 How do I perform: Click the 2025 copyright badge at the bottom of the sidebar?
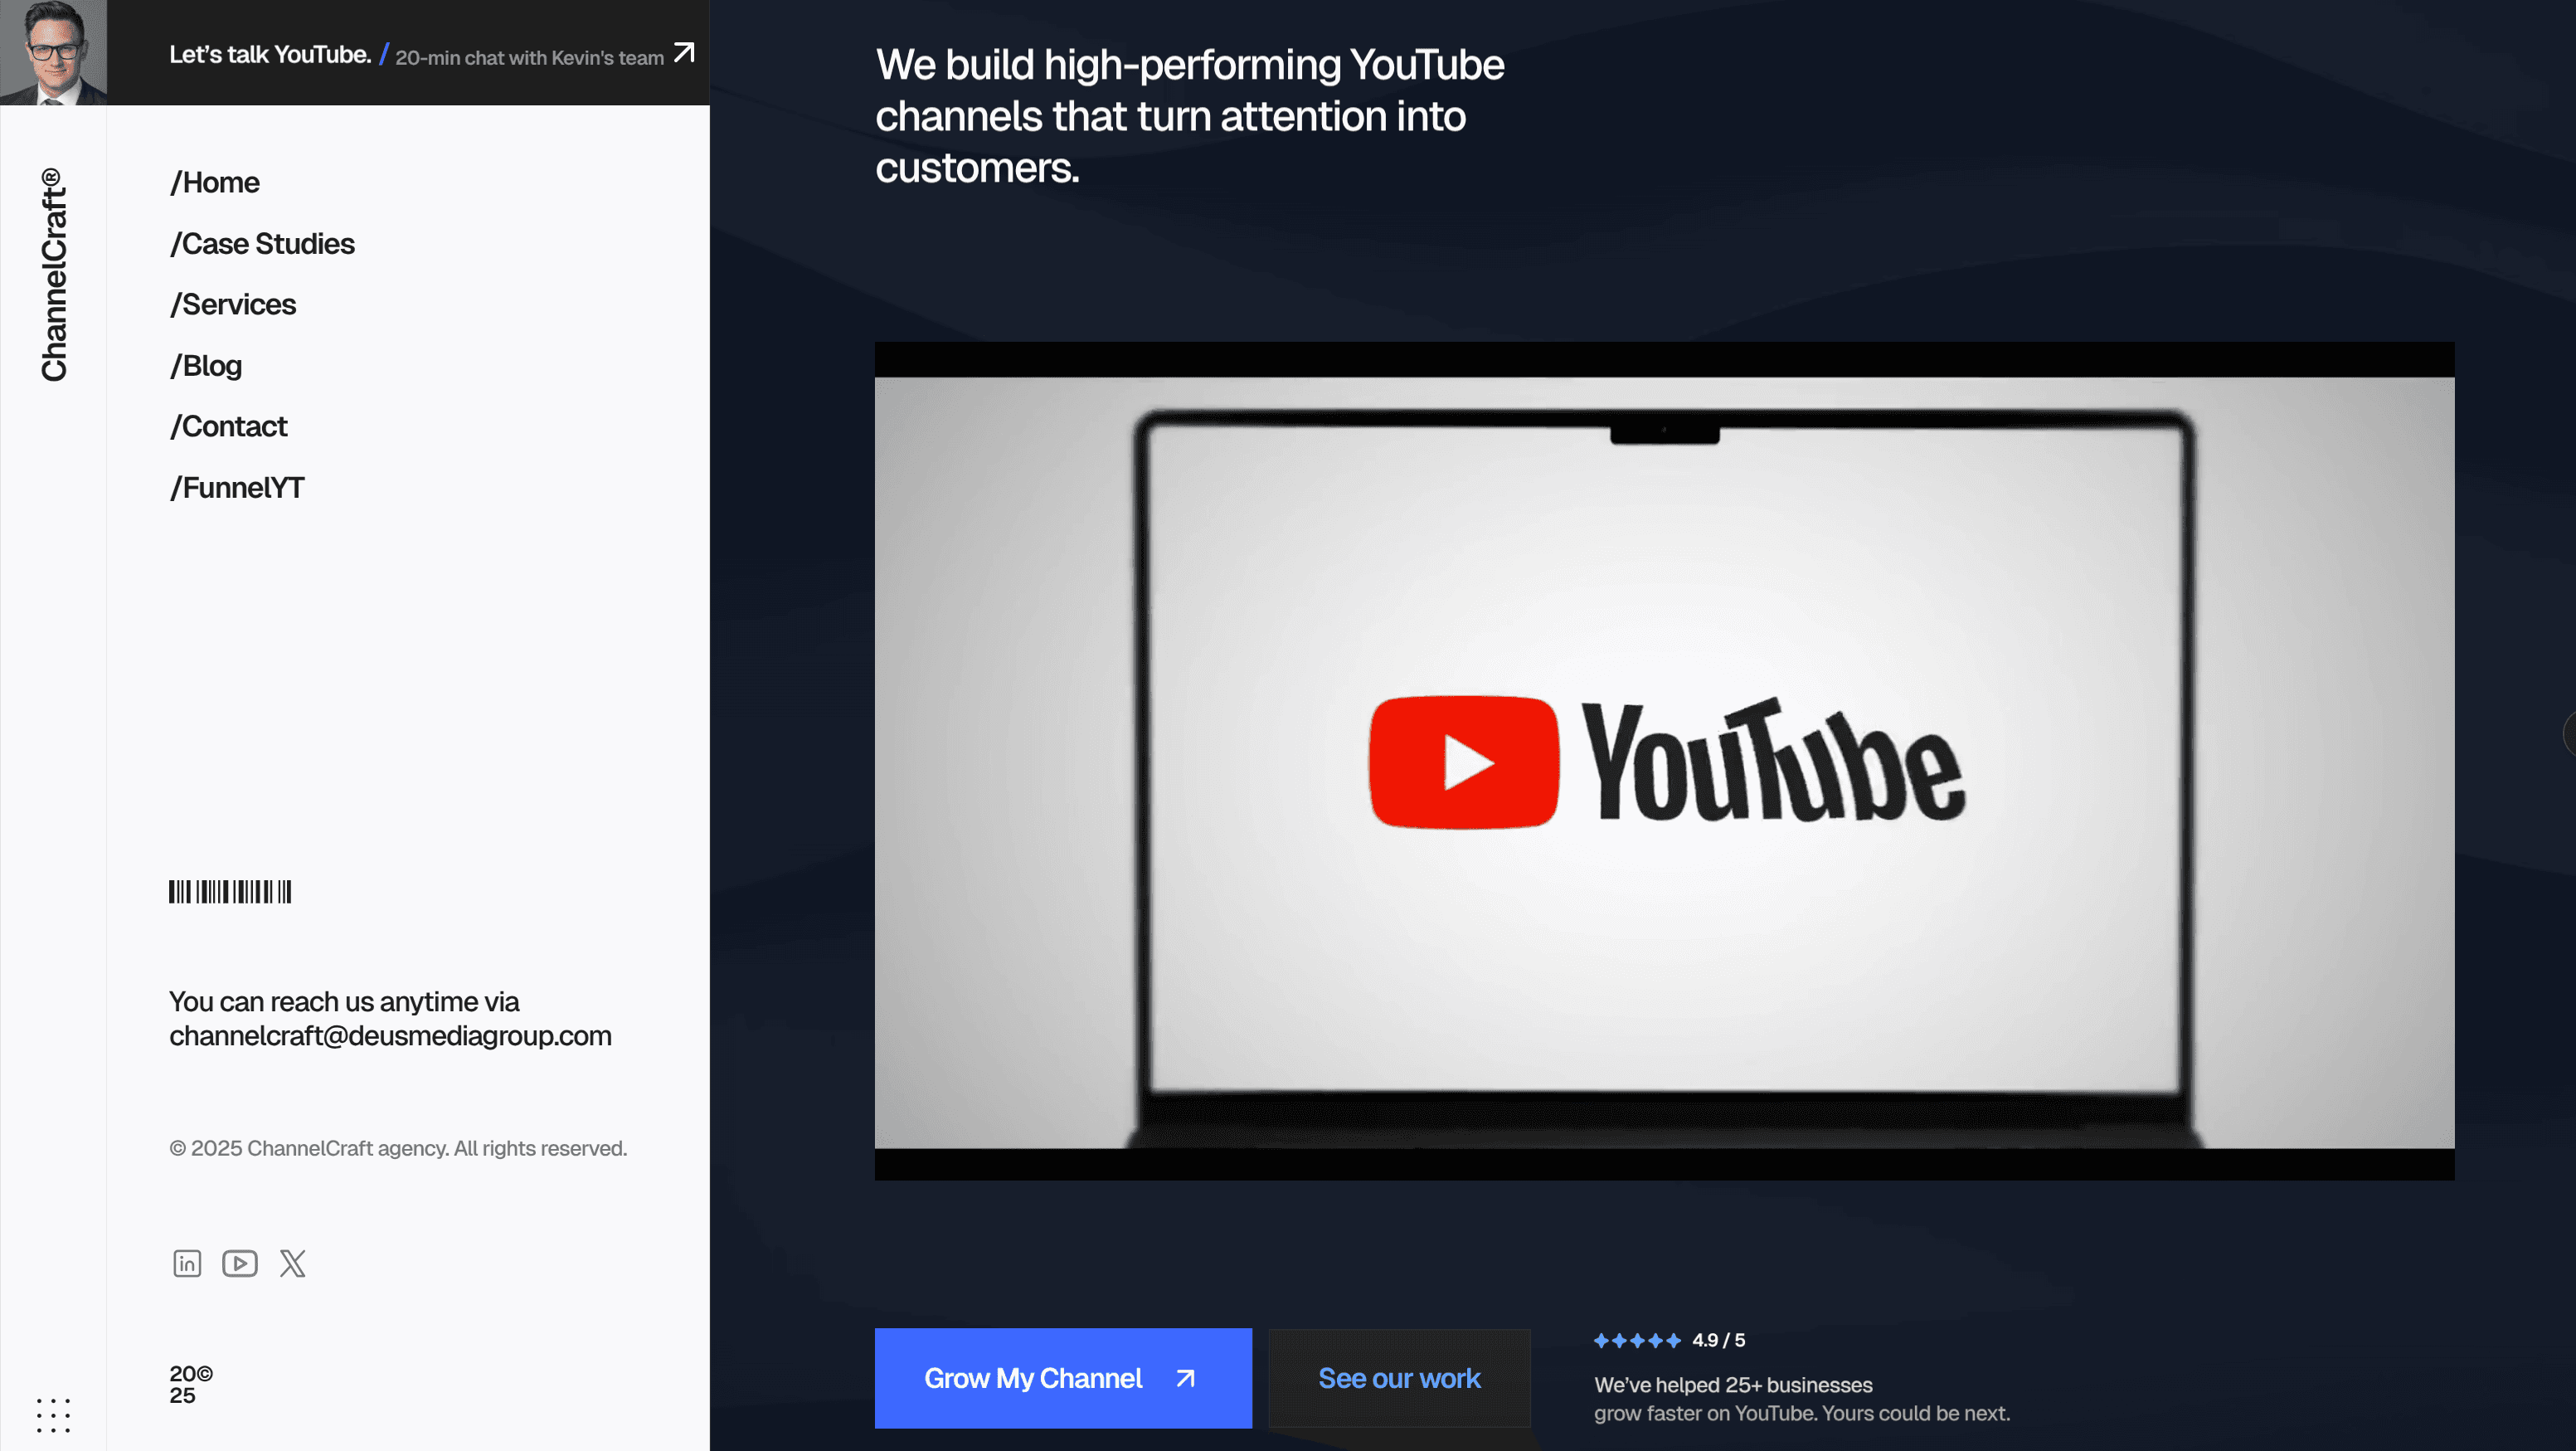click(x=190, y=1384)
